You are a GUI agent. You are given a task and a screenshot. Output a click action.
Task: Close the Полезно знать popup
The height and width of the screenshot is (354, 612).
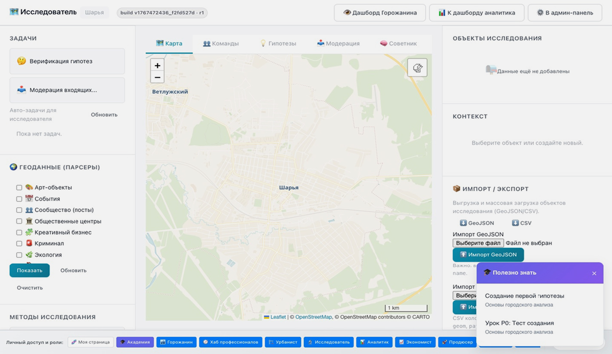click(x=594, y=273)
